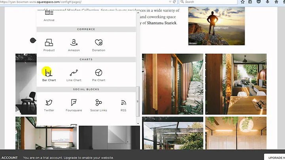
Task: Open the wooden deck dining table photo
Action: tap(236, 84)
